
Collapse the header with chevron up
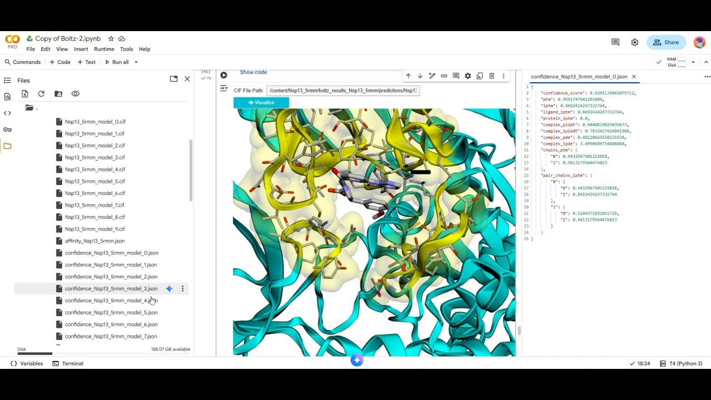point(706,62)
